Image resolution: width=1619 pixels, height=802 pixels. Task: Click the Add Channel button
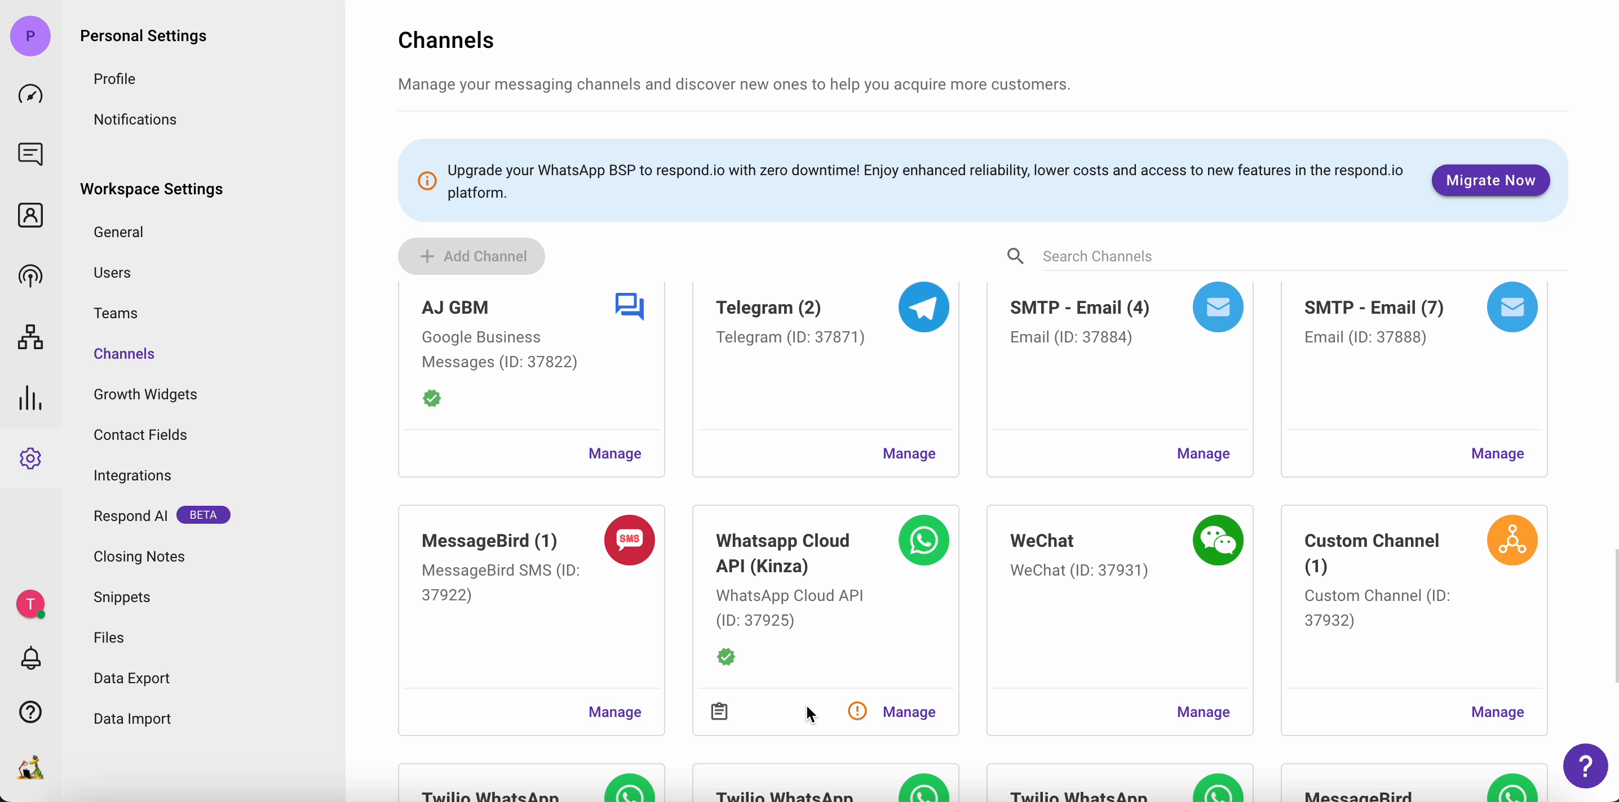[471, 256]
